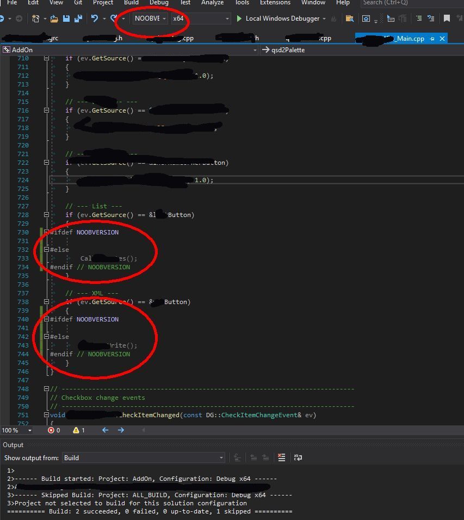
Task: Go to next issue with the right arrow
Action: pos(121,430)
